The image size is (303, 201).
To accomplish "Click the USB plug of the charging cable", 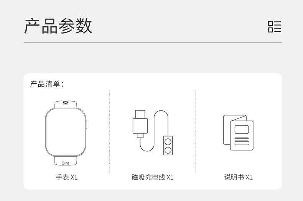I will click(x=140, y=124).
